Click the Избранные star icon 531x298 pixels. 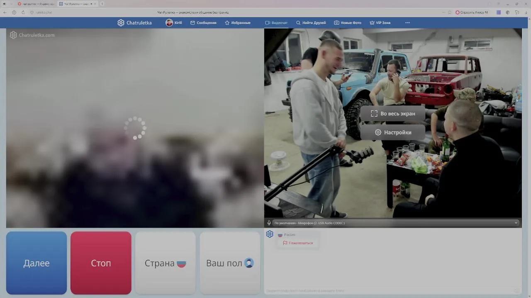(x=227, y=23)
